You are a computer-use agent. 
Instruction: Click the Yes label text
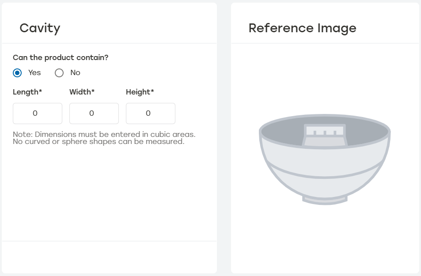pyautogui.click(x=34, y=72)
